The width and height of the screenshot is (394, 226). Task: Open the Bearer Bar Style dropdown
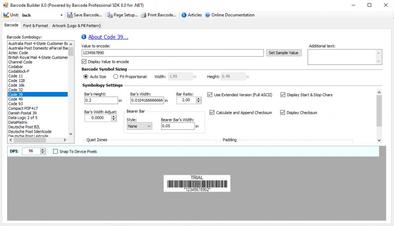coord(139,126)
